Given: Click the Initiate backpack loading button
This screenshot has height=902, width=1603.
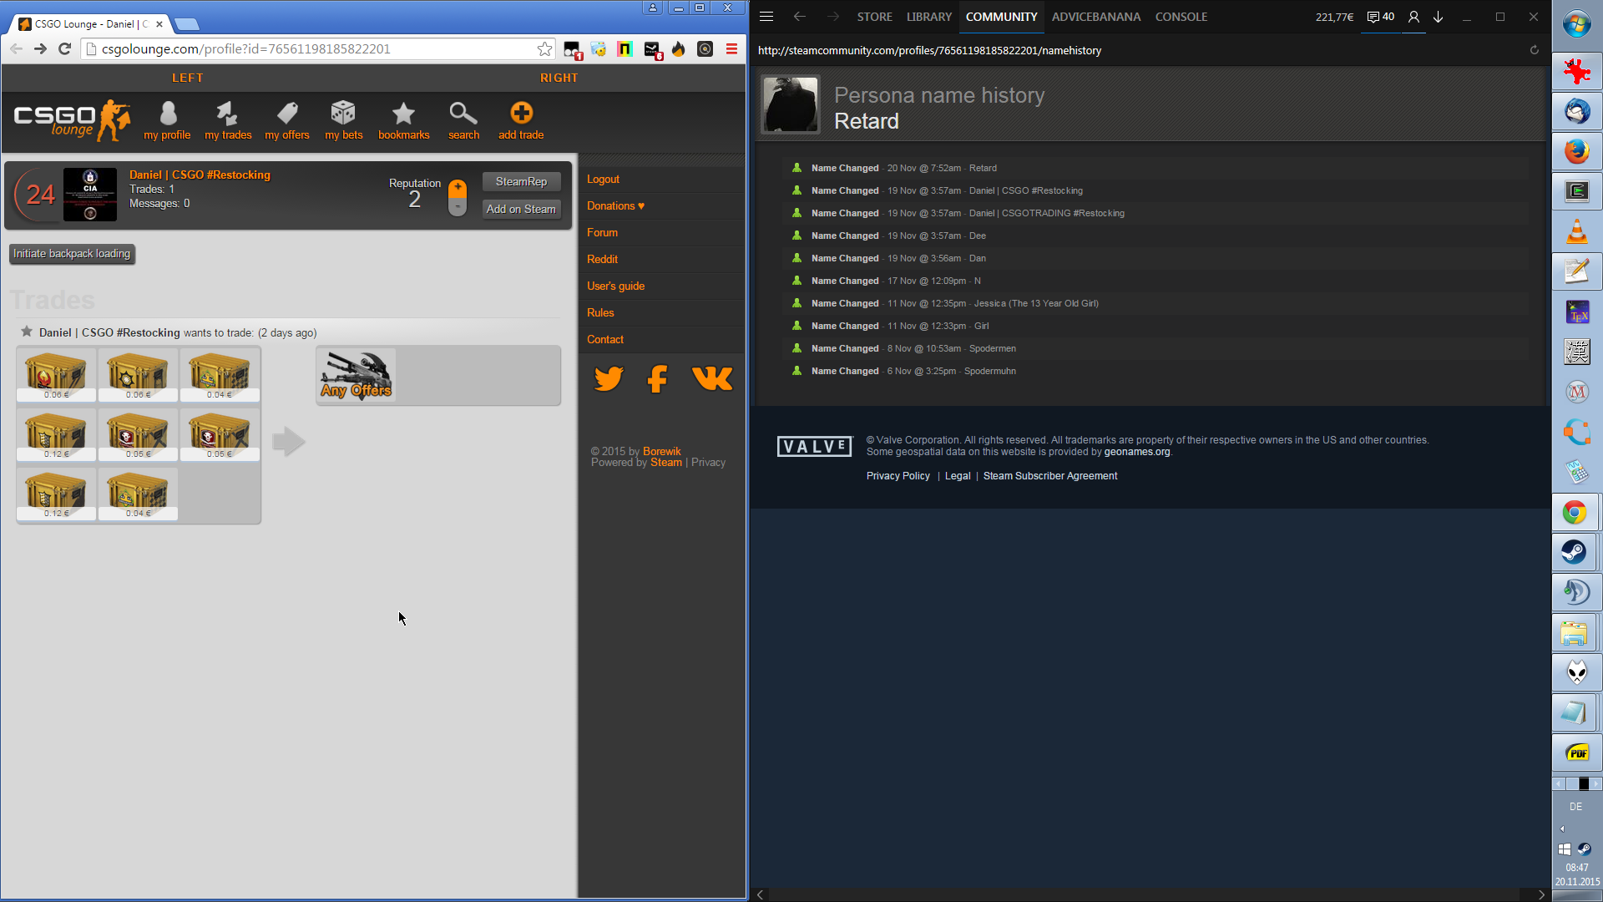Looking at the screenshot, I should pos(72,254).
